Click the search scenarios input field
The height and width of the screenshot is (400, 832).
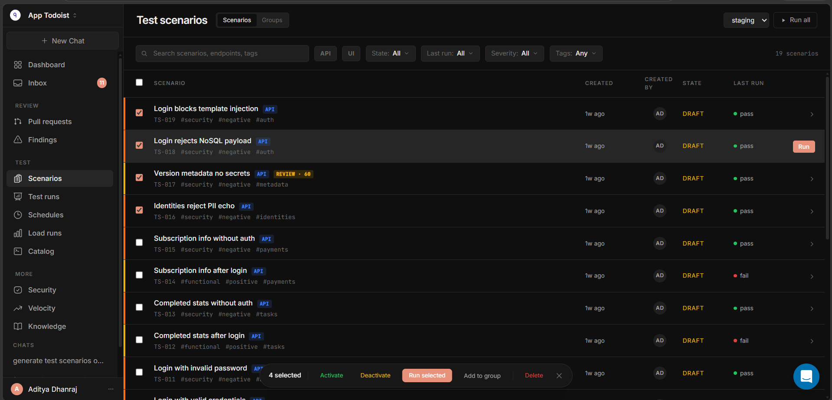tap(222, 53)
